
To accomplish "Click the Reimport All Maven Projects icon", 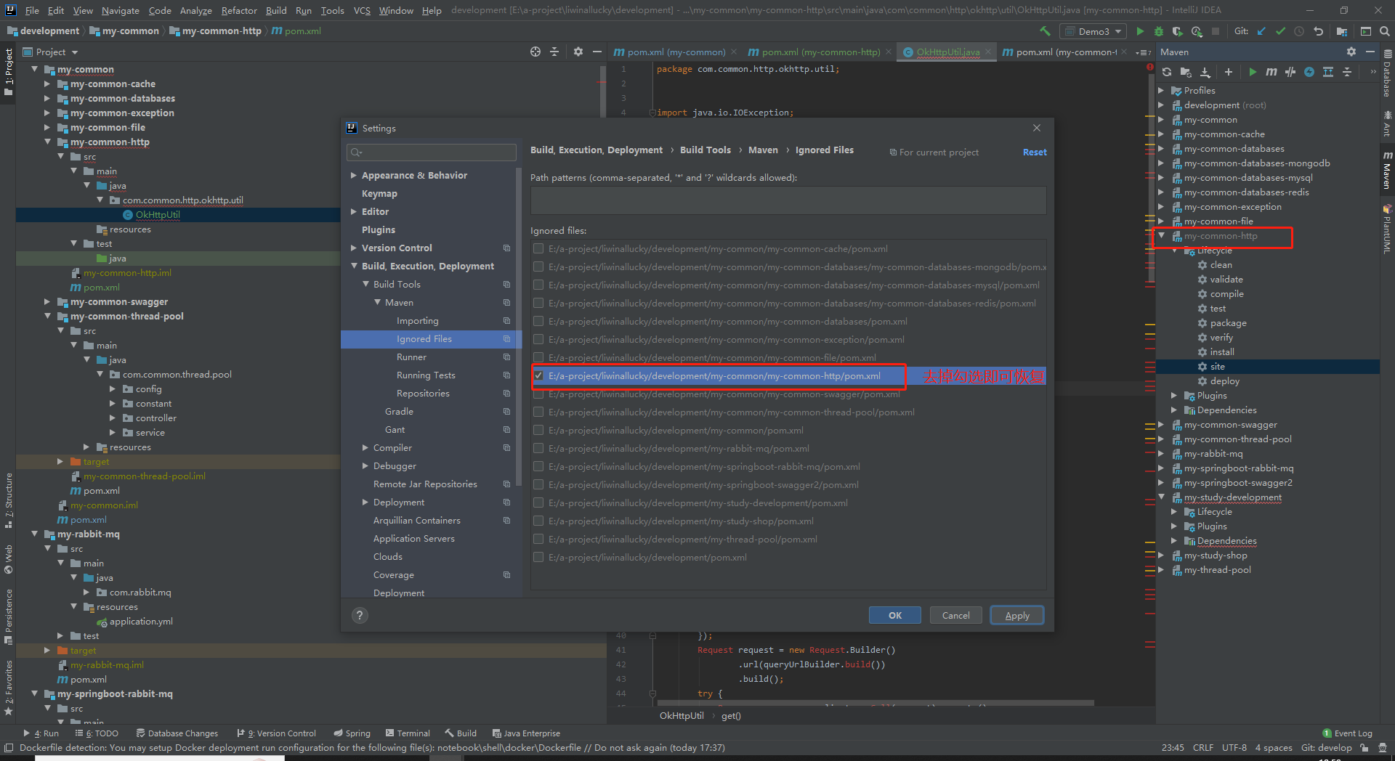I will point(1166,72).
